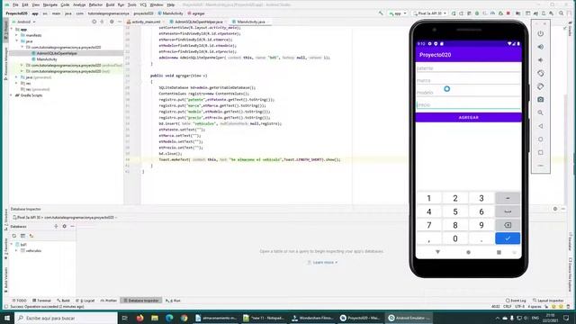Tap the AGREGAR button in the emulator

468,118
